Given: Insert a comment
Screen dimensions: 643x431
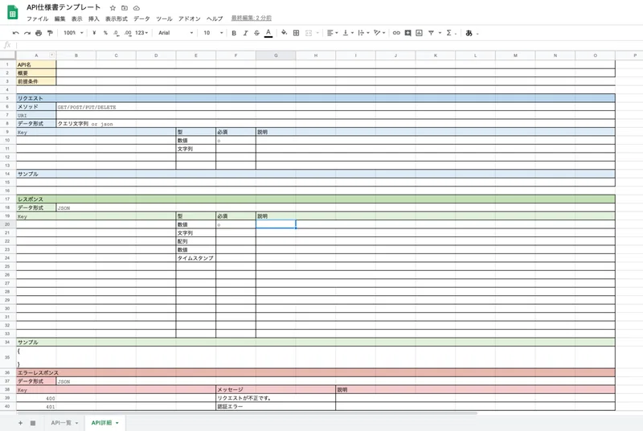Looking at the screenshot, I should click(408, 33).
